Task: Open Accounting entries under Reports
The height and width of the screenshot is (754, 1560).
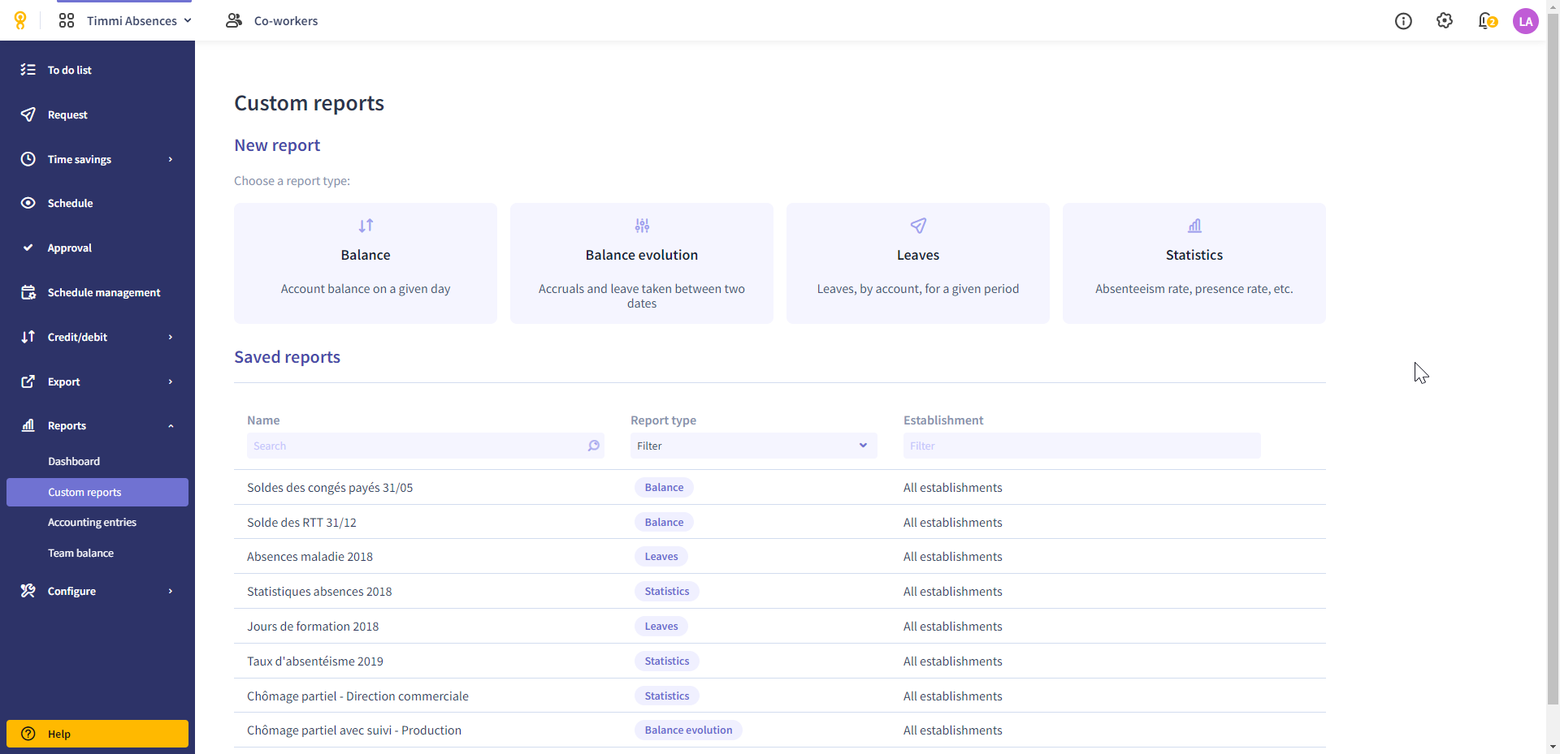Action: 97,523
